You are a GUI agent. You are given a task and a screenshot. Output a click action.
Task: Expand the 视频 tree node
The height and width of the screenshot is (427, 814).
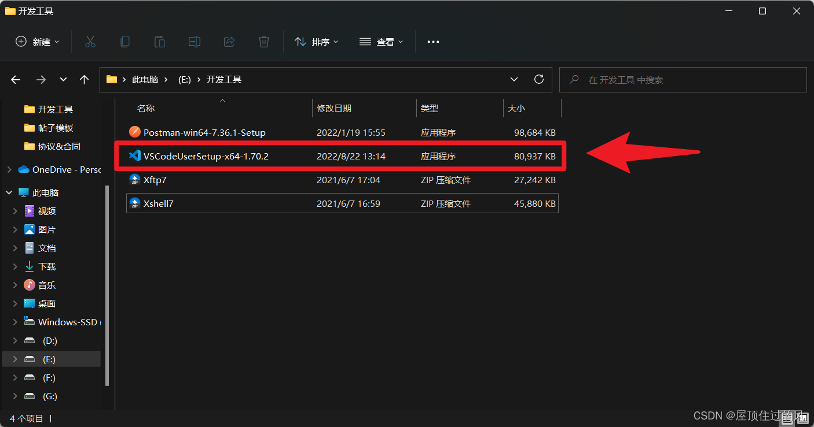coord(15,211)
